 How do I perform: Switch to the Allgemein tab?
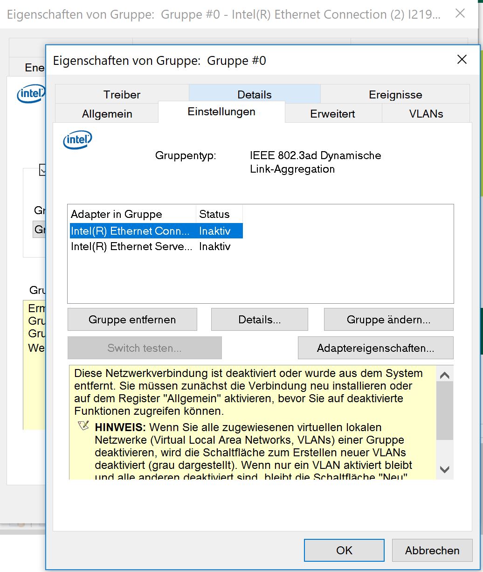tap(107, 114)
